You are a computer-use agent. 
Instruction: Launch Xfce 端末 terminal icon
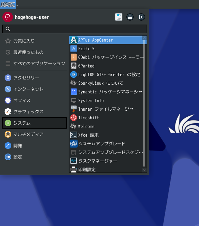[74, 135]
